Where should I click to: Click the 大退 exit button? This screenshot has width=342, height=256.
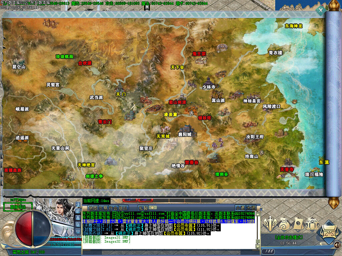click(x=250, y=208)
